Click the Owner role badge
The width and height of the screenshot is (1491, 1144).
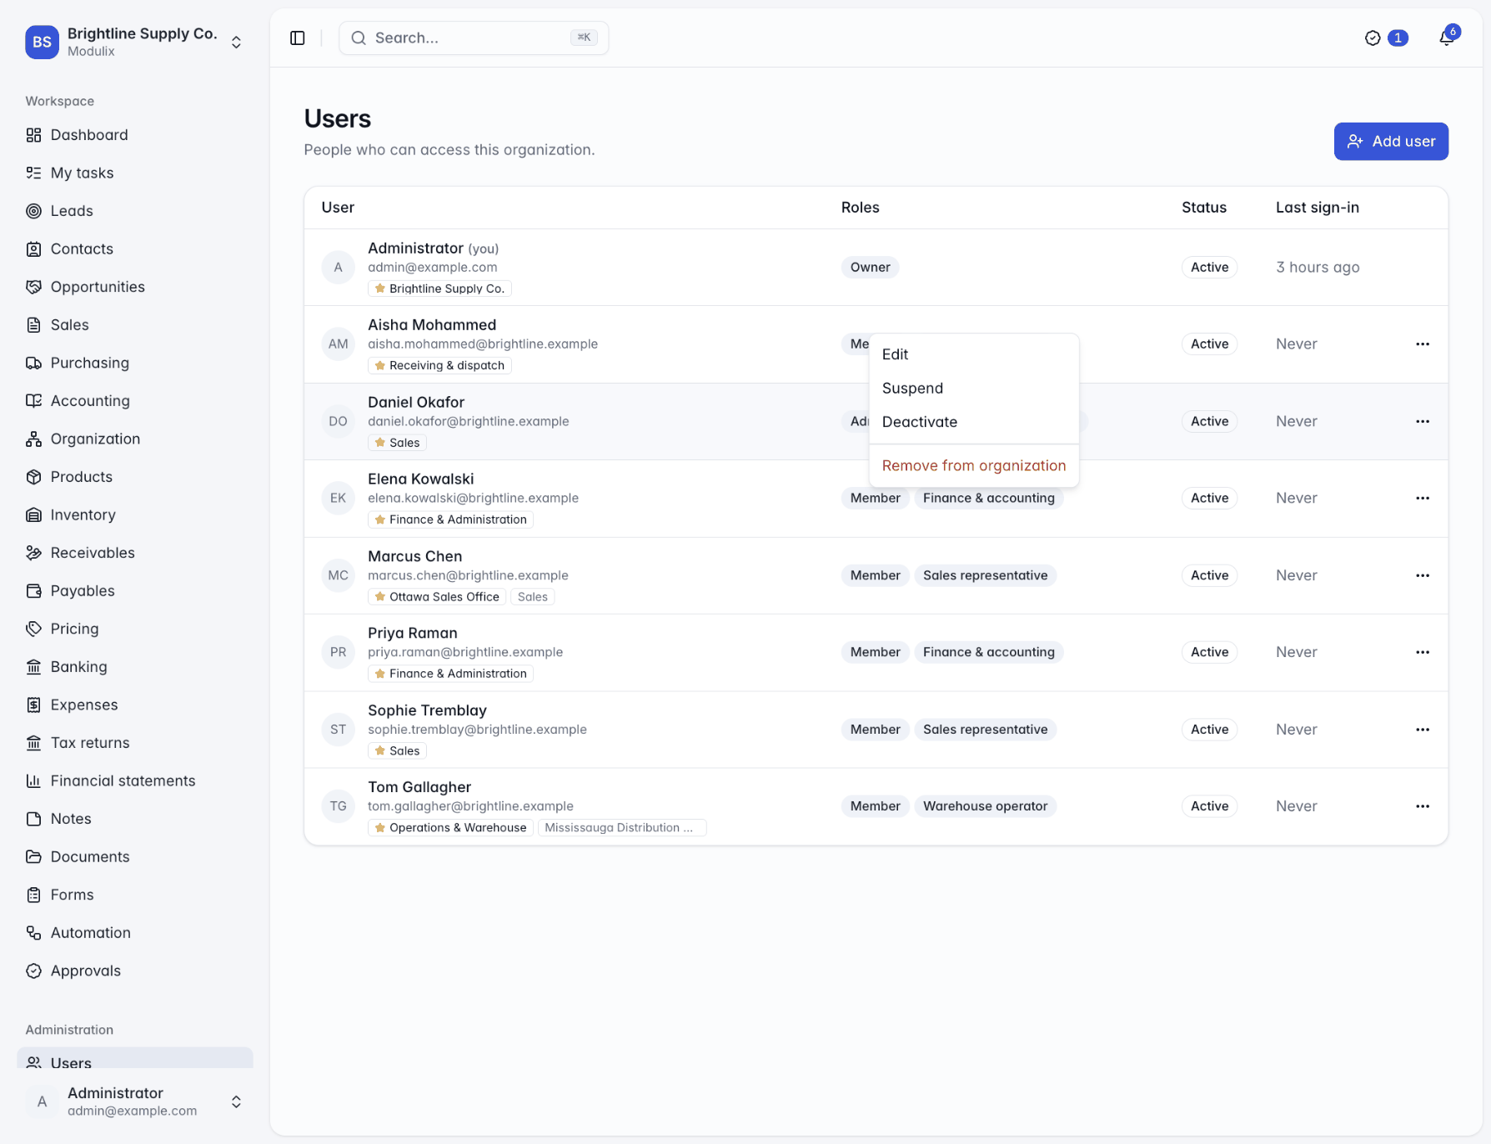[870, 268]
